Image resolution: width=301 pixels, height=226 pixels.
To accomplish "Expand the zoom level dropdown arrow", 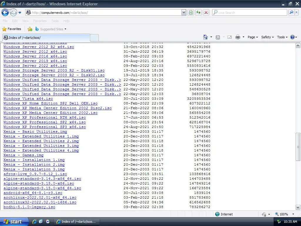I will point(293,214).
